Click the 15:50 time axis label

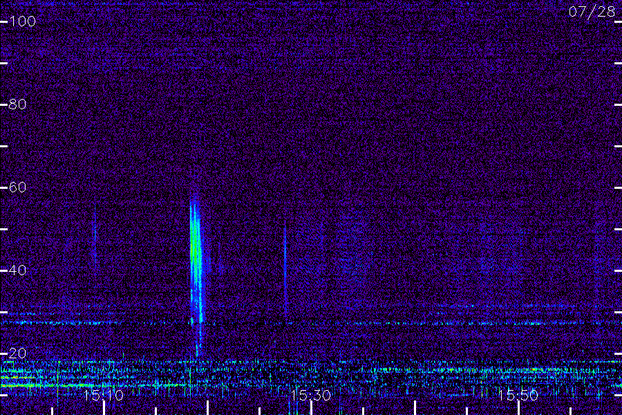click(x=518, y=395)
